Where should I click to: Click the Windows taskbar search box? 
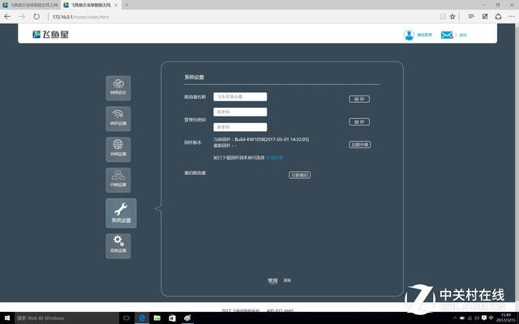pyautogui.click(x=66, y=318)
